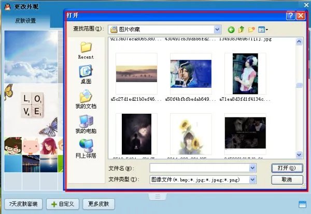Select the red-haired girl skin thumbnail
Screen dimensions: 311x214
[x=49, y=146]
